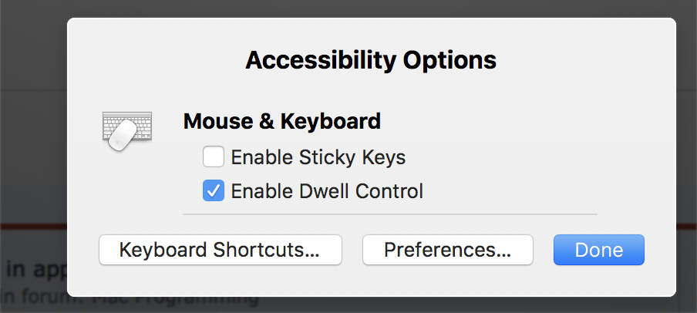Enable the Sticky Keys checkbox

[214, 158]
